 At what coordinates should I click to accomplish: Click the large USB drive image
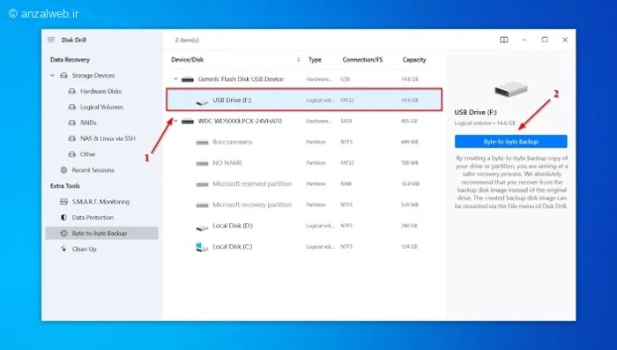click(510, 88)
